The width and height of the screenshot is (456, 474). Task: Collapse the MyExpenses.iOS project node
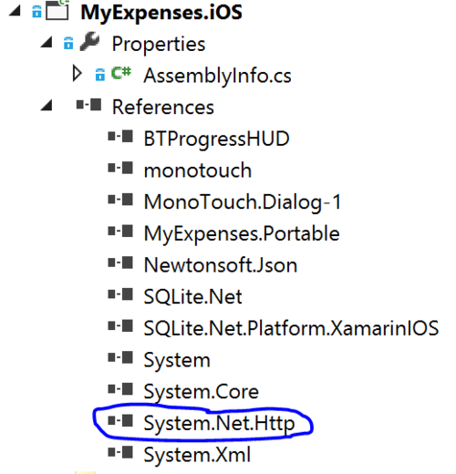[15, 11]
